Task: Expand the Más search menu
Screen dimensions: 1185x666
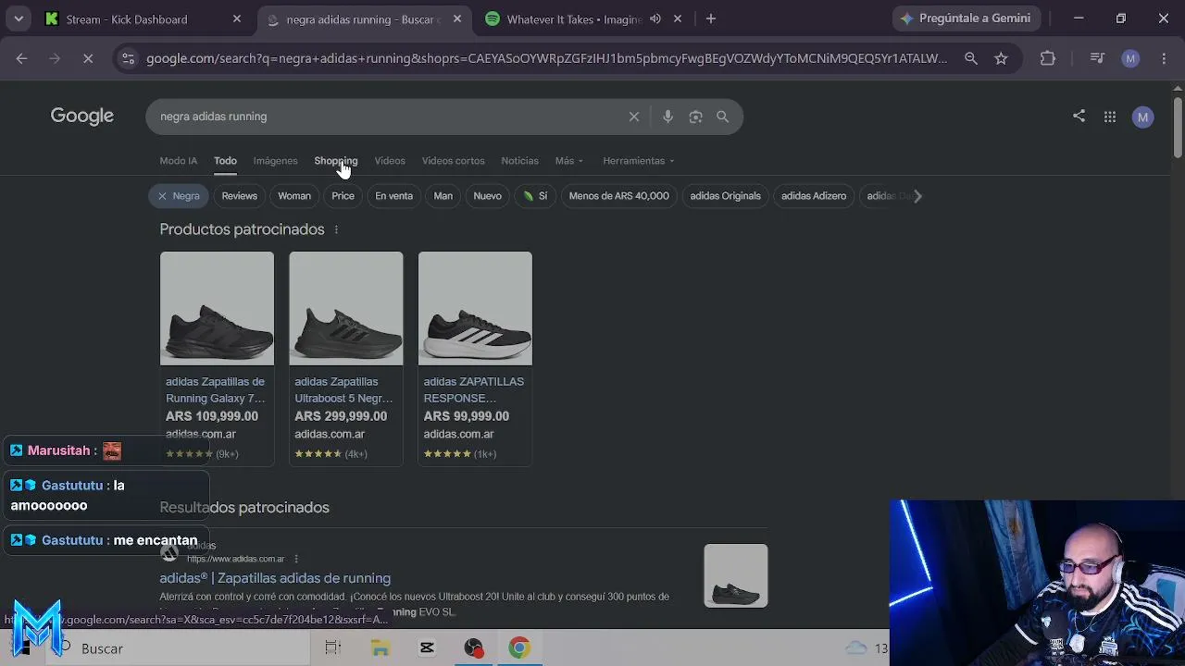Action: point(569,161)
